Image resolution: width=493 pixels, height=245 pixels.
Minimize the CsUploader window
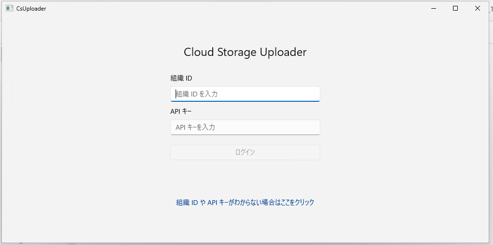click(434, 8)
